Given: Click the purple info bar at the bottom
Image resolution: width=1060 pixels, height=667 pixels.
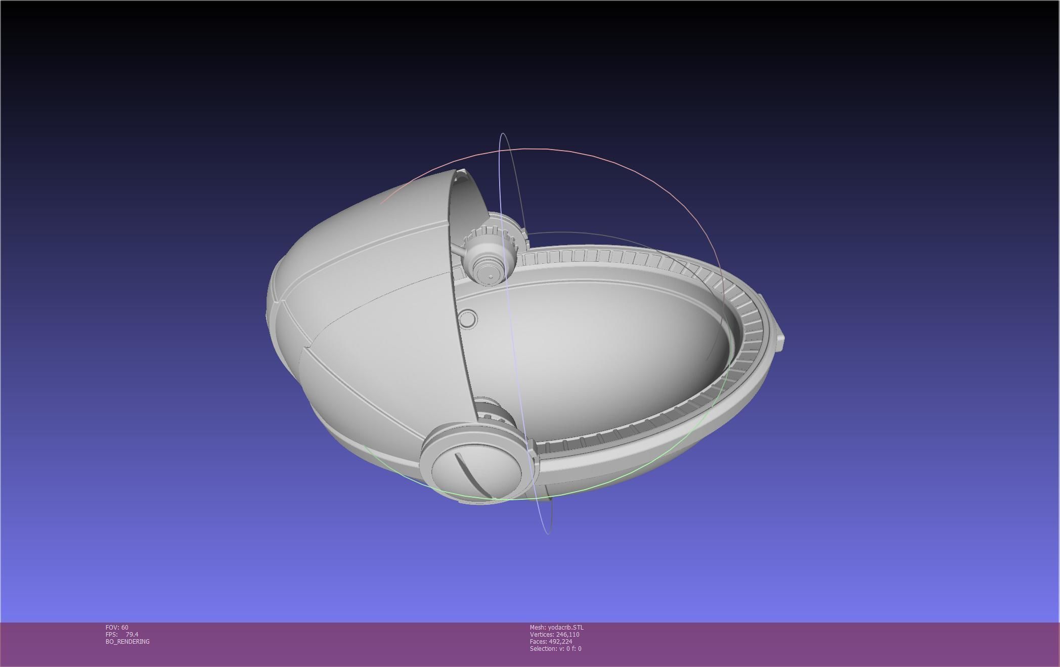Looking at the screenshot, I should 809,644.
